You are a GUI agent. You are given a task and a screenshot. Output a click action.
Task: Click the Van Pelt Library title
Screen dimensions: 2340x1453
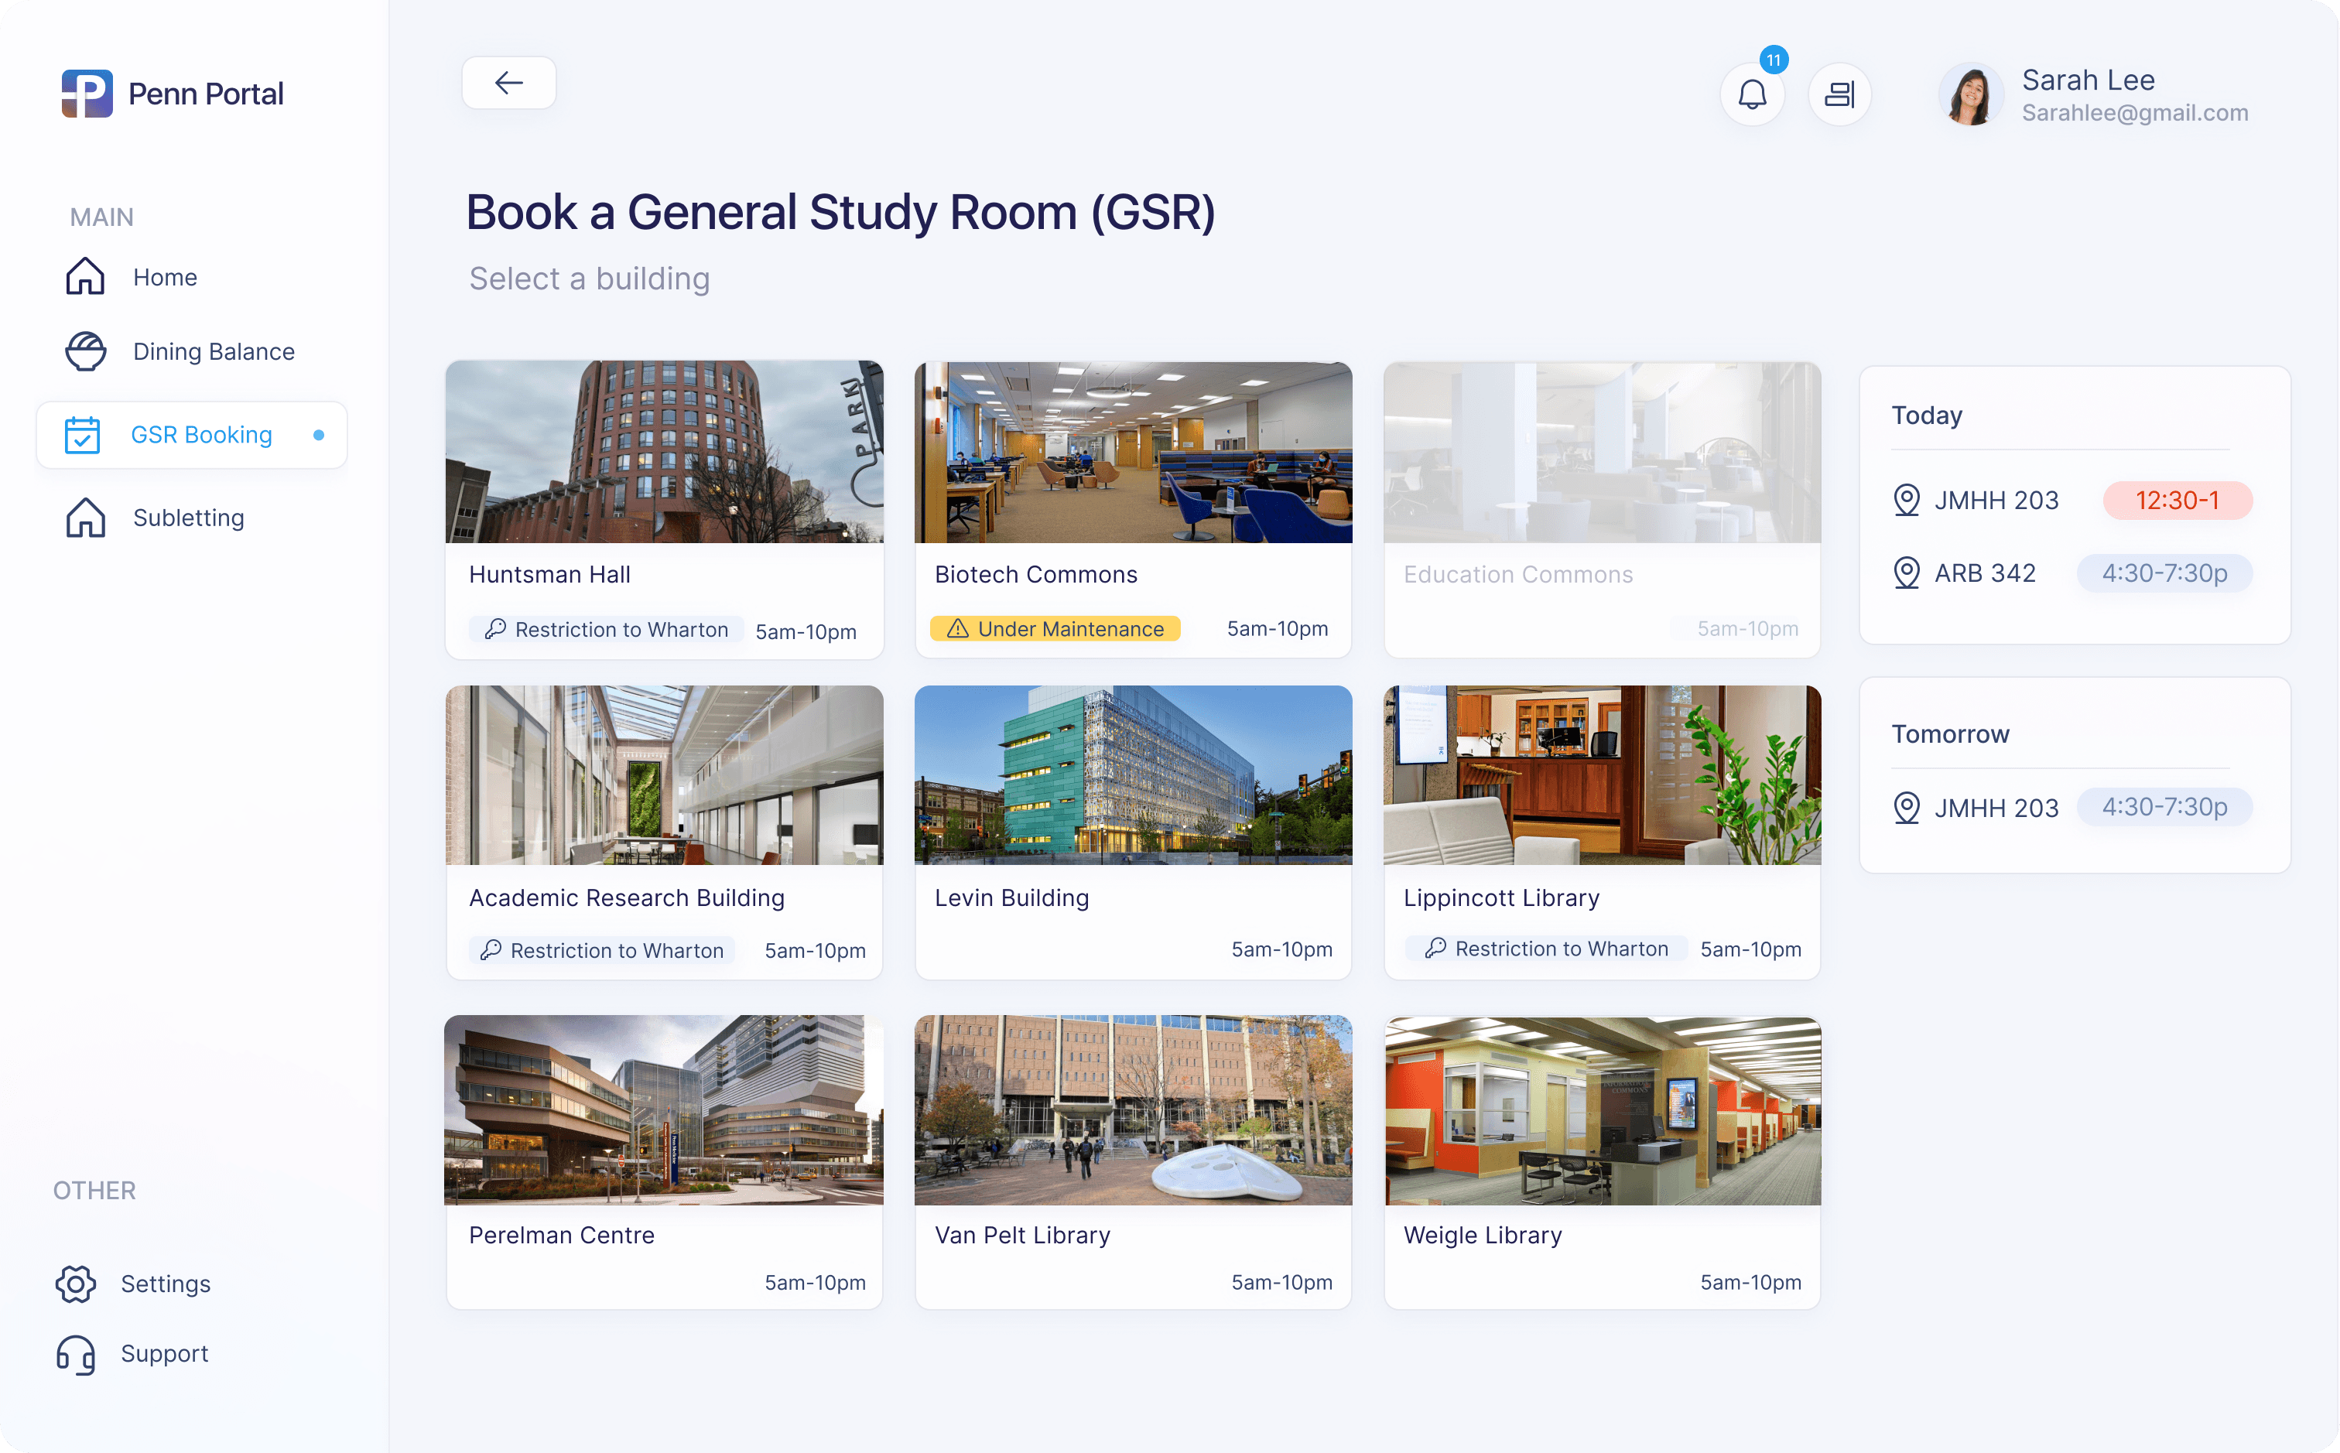(1021, 1234)
